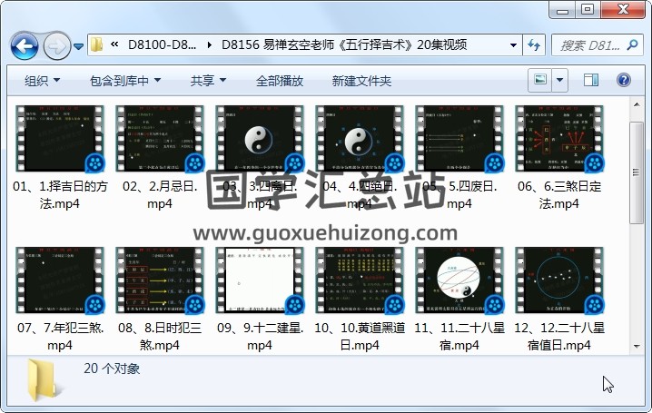The width and height of the screenshot is (652, 413).
Task: Open the Help question mark icon
Action: [624, 80]
